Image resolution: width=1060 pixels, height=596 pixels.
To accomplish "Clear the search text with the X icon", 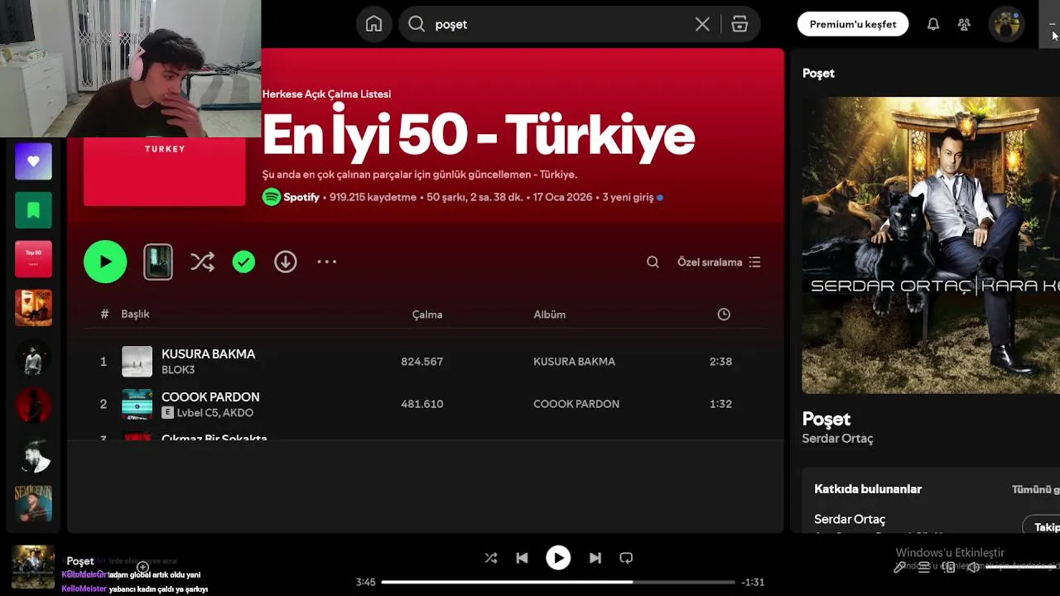I will point(702,24).
